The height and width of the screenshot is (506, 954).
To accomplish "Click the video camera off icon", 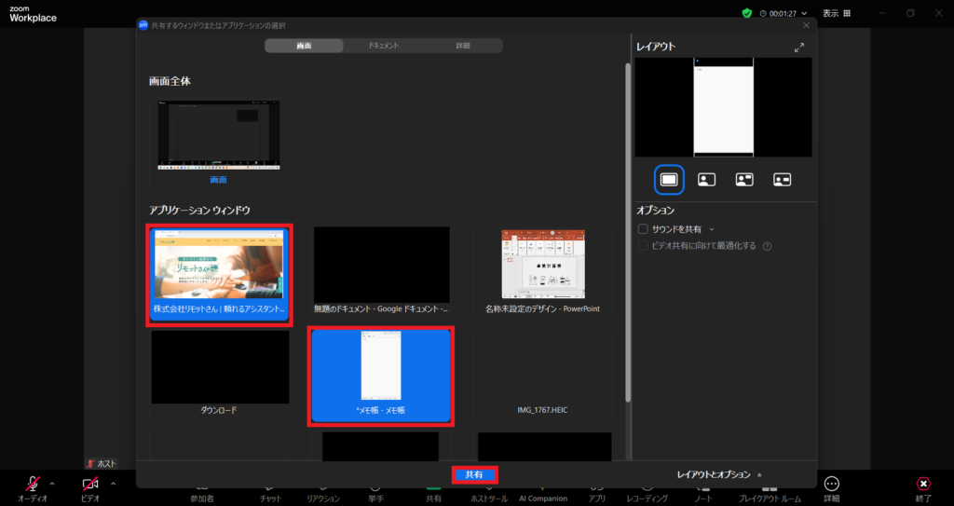I will [90, 483].
